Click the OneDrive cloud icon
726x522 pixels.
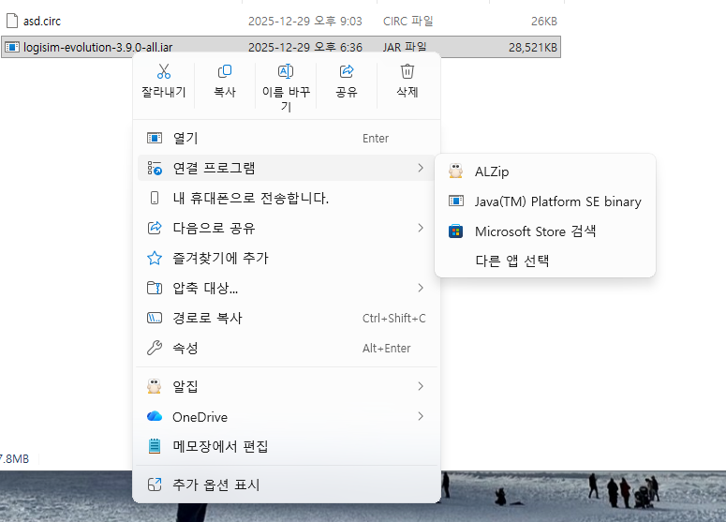pos(155,416)
